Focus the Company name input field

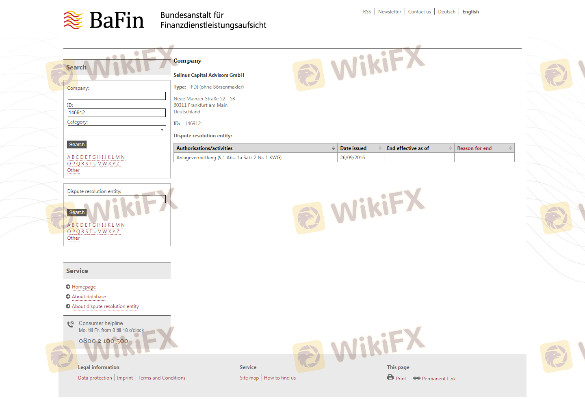tap(117, 96)
